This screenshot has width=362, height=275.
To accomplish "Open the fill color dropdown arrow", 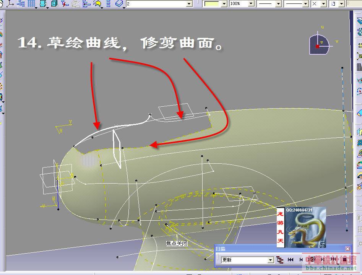I will point(224,4).
